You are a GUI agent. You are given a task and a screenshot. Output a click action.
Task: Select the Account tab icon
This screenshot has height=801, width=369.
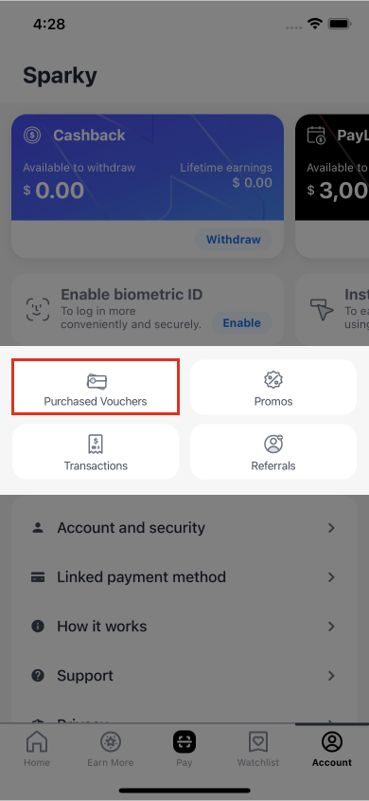click(x=332, y=741)
